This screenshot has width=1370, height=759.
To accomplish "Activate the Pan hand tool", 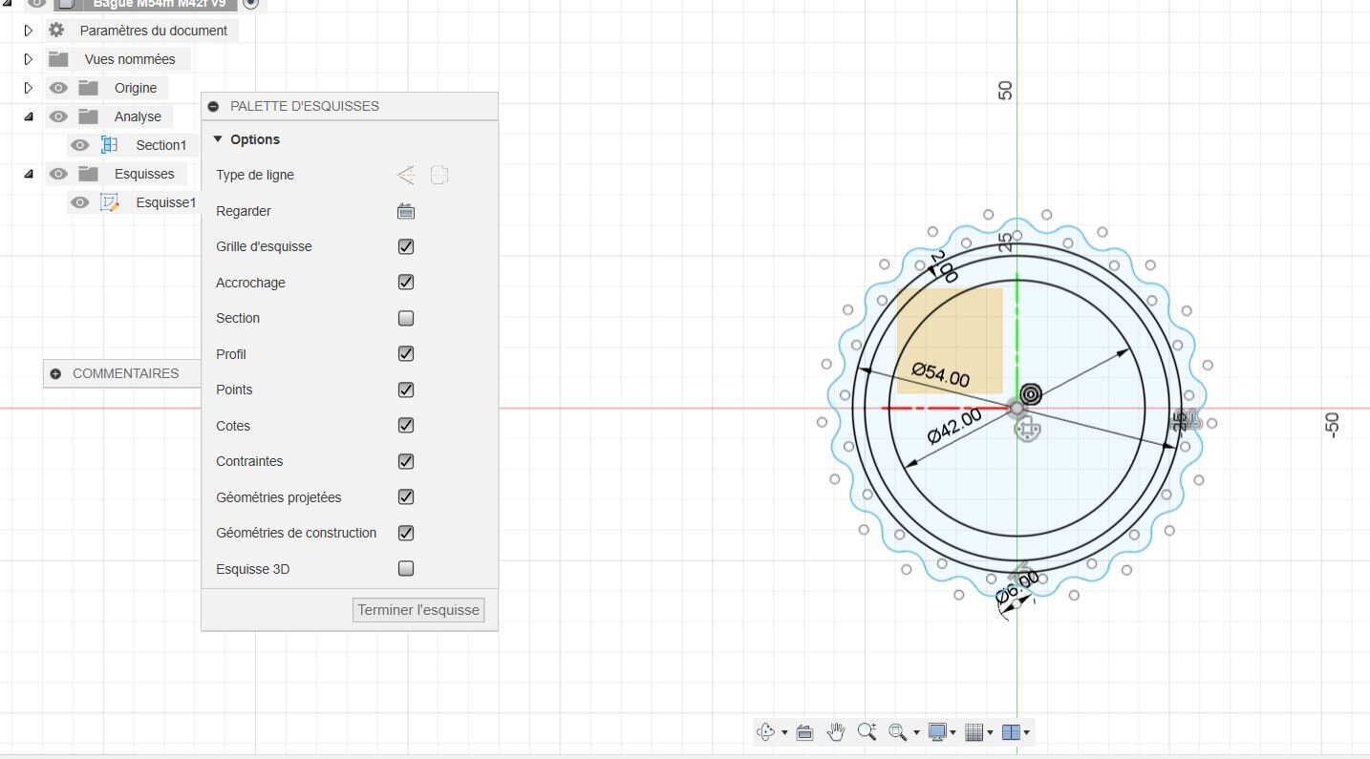I will (836, 732).
